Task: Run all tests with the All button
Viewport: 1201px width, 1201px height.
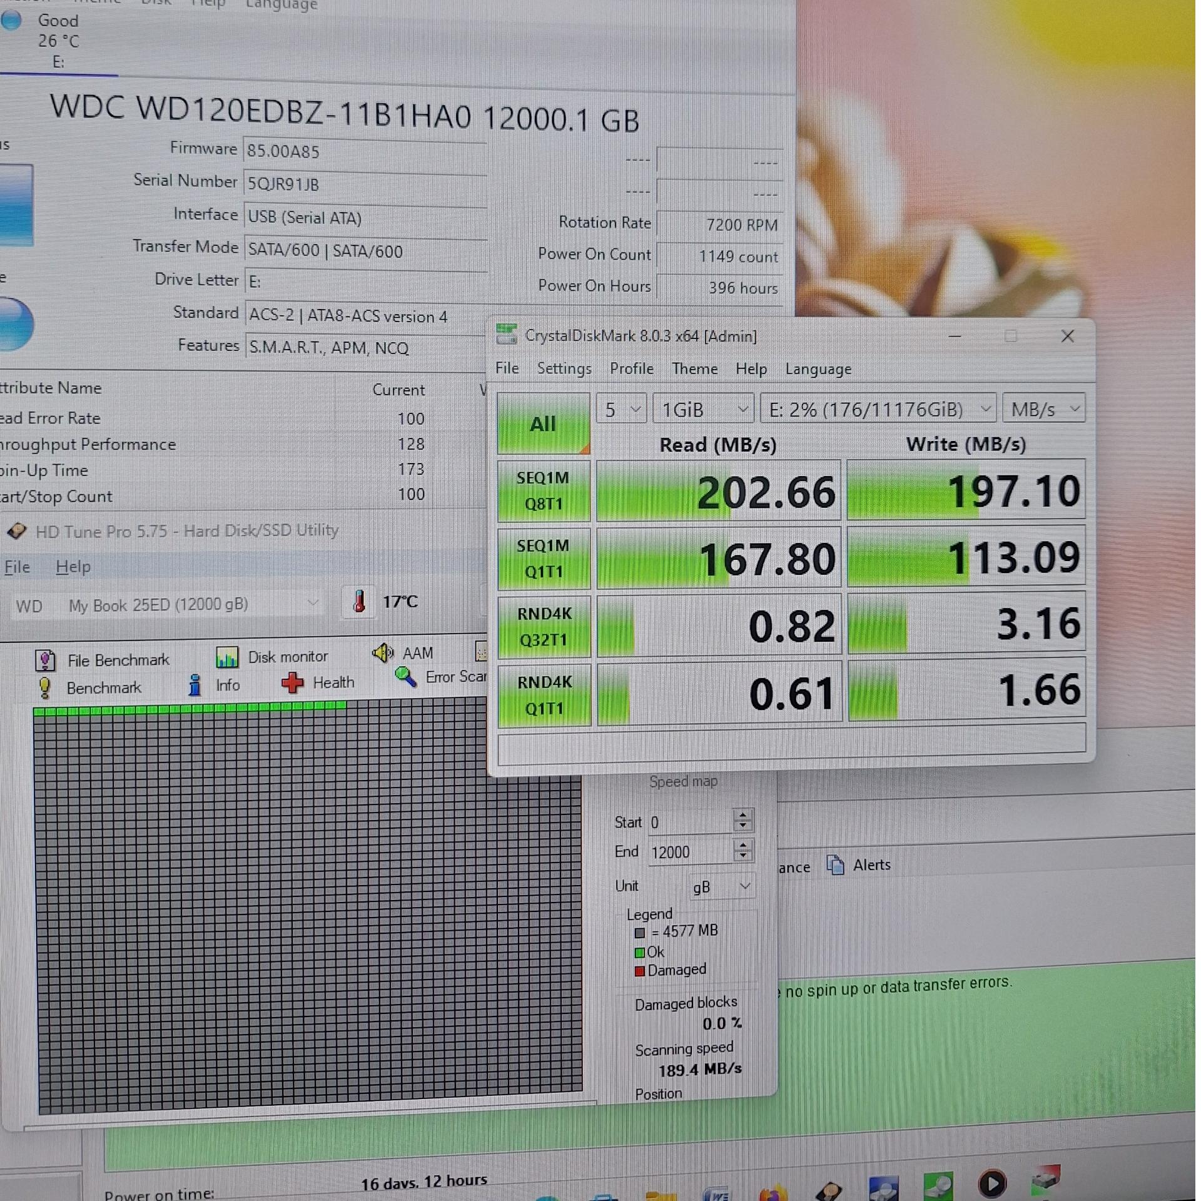Action: tap(542, 423)
